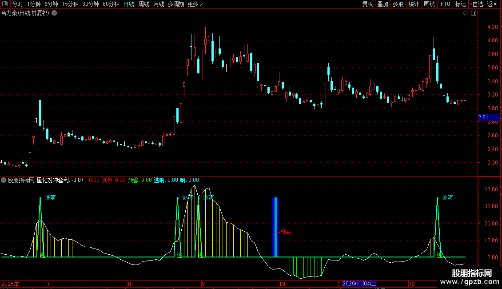Click the 2.81 price label on axis
The width and height of the screenshot is (502, 289).
coord(489,117)
